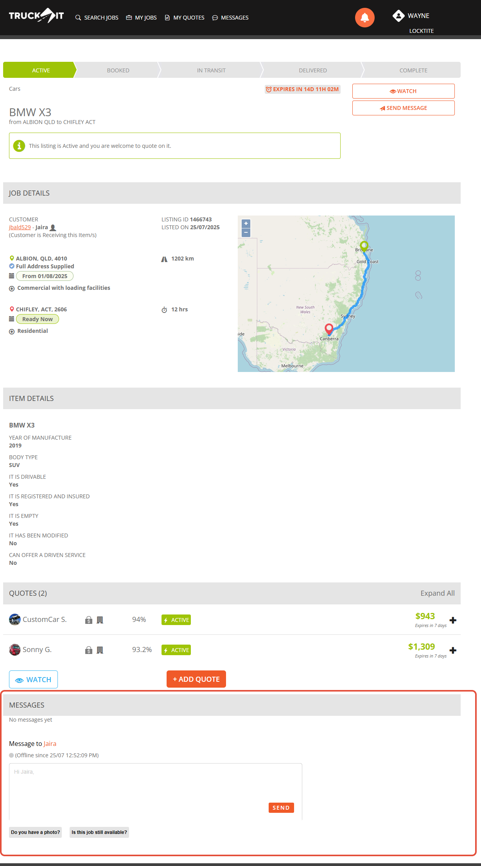The image size is (481, 866).
Task: Click the road distance icon beside 1202 km
Action: (164, 259)
